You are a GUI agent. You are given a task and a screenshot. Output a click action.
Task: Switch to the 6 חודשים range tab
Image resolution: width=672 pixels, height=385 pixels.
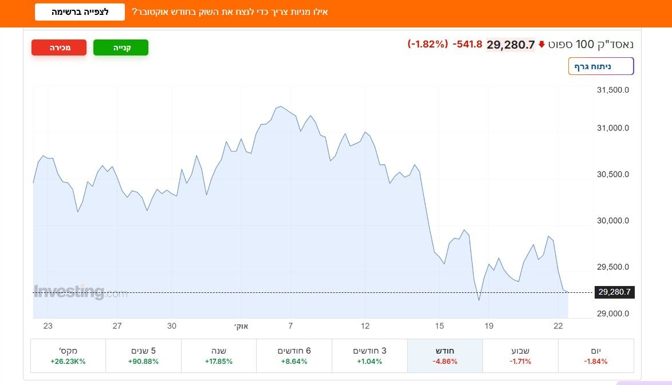pyautogui.click(x=294, y=356)
